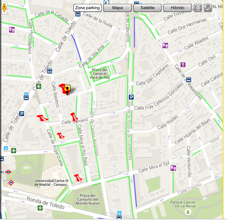Click the printer icon
Viewport: 227px width, 220px height.
208,8
